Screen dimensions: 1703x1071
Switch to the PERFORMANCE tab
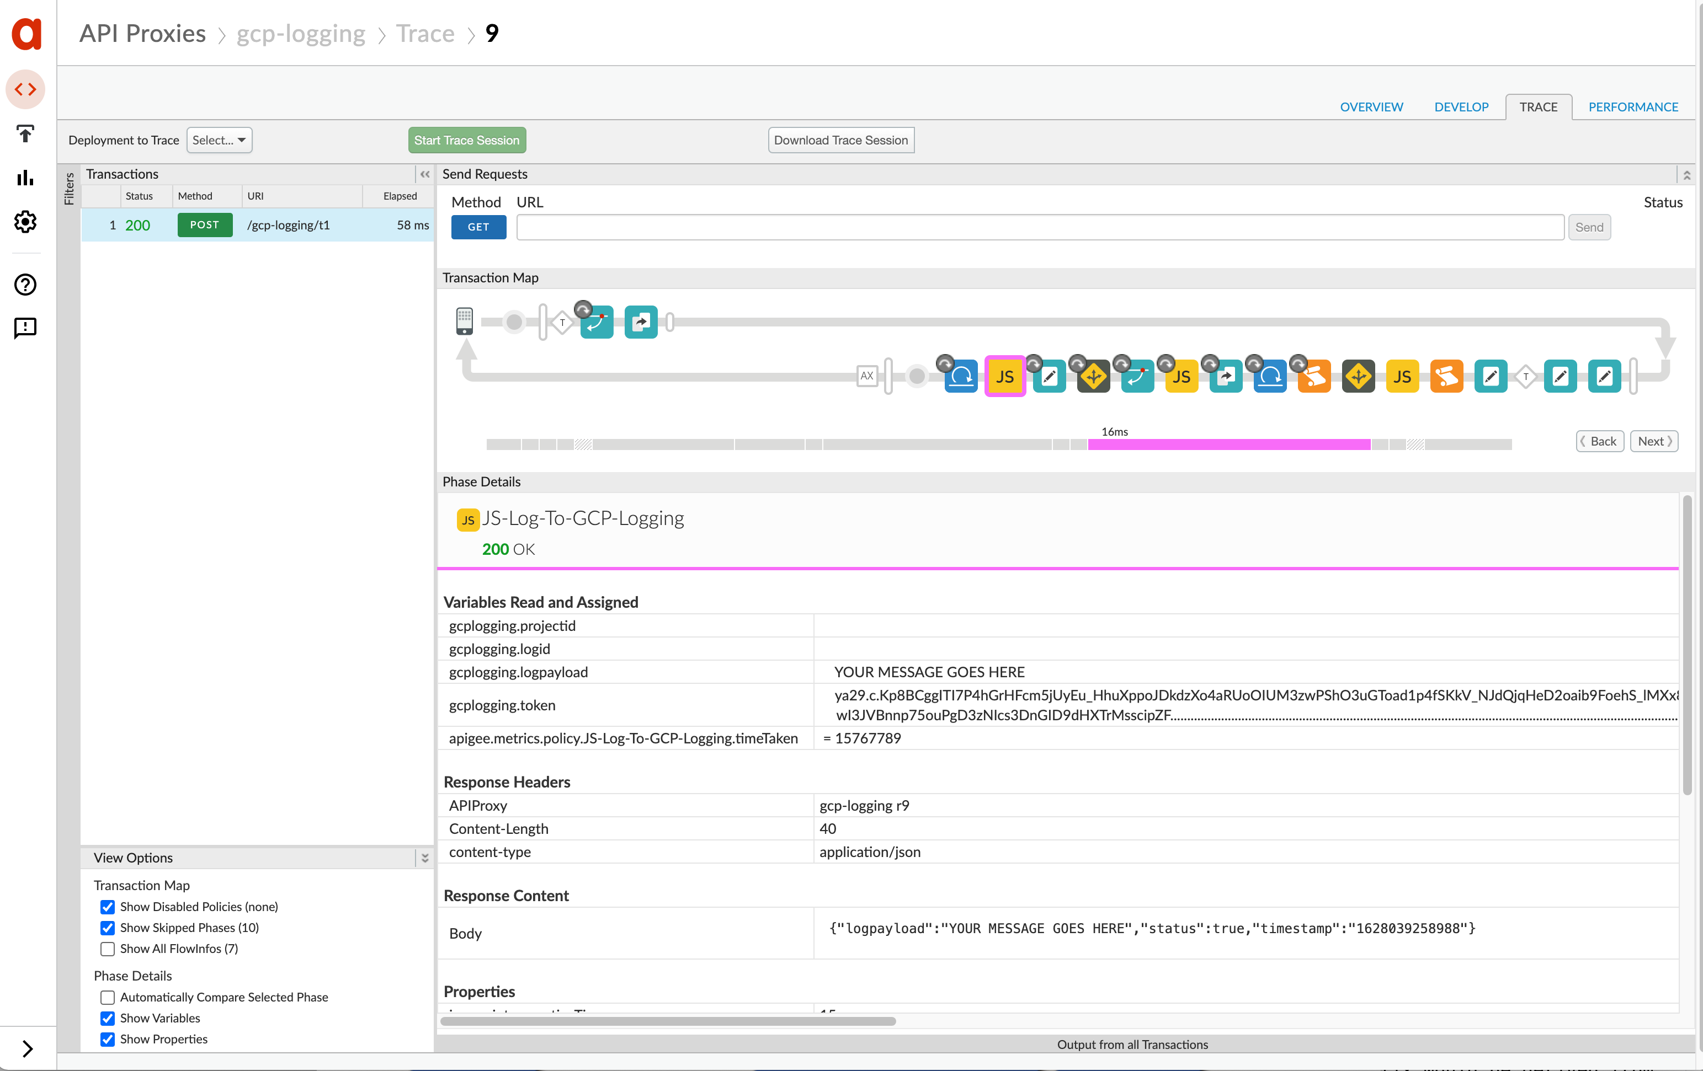[x=1632, y=107]
